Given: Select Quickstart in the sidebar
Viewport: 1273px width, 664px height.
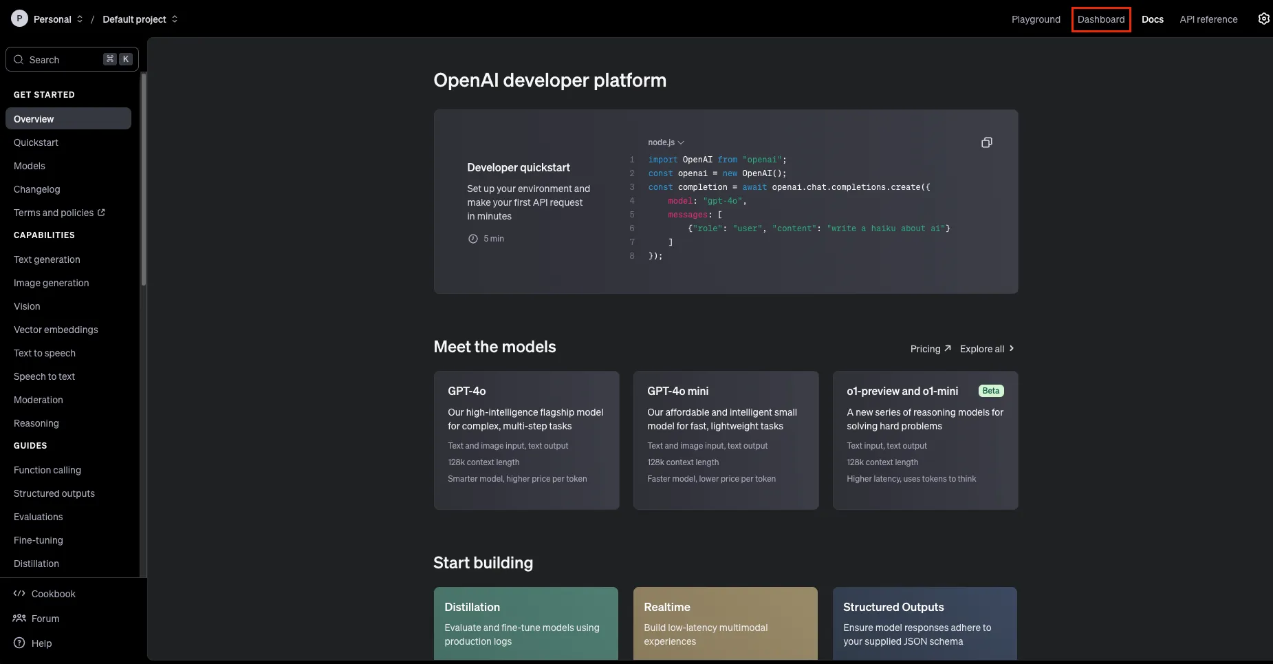Looking at the screenshot, I should tap(36, 142).
